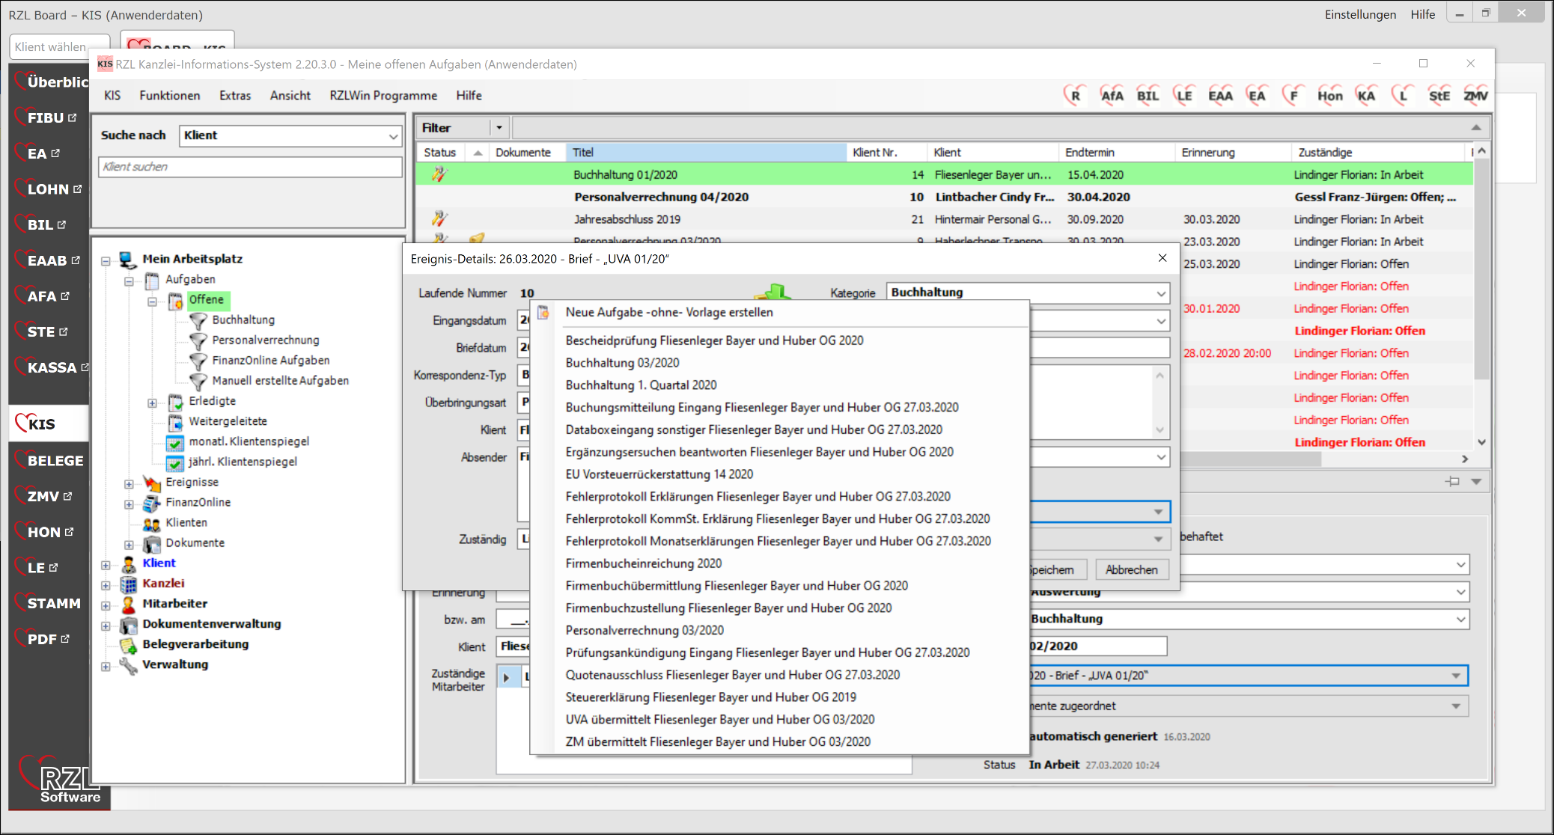Click the ZMV heart toolbar icon
1554x835 pixels.
coord(1475,95)
